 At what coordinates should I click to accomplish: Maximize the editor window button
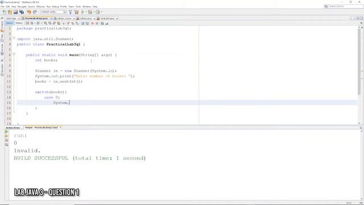pyautogui.click(x=362, y=18)
